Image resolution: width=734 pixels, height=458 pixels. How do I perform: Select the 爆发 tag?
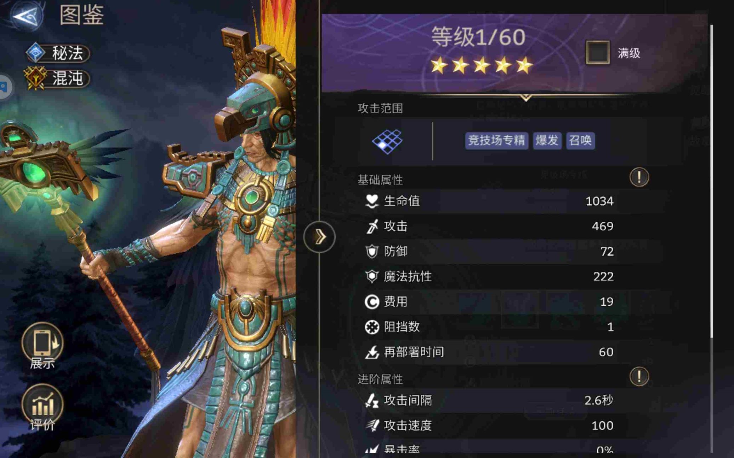[x=547, y=141]
